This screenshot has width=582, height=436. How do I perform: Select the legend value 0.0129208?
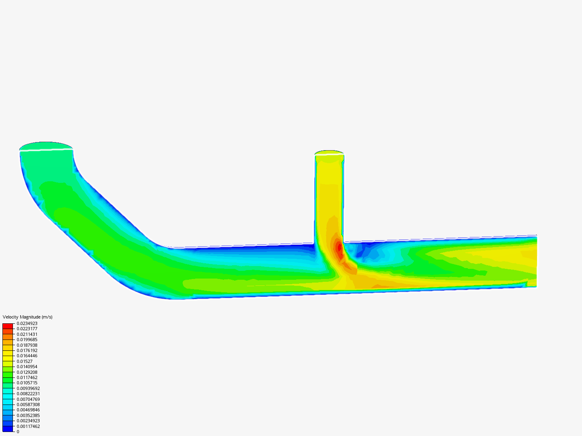pos(27,372)
